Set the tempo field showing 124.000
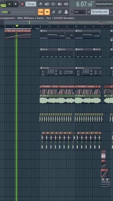The image size is (113, 201). click(x=31, y=4)
